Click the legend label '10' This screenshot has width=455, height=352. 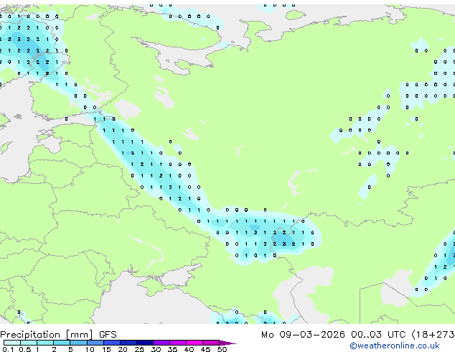pos(90,349)
